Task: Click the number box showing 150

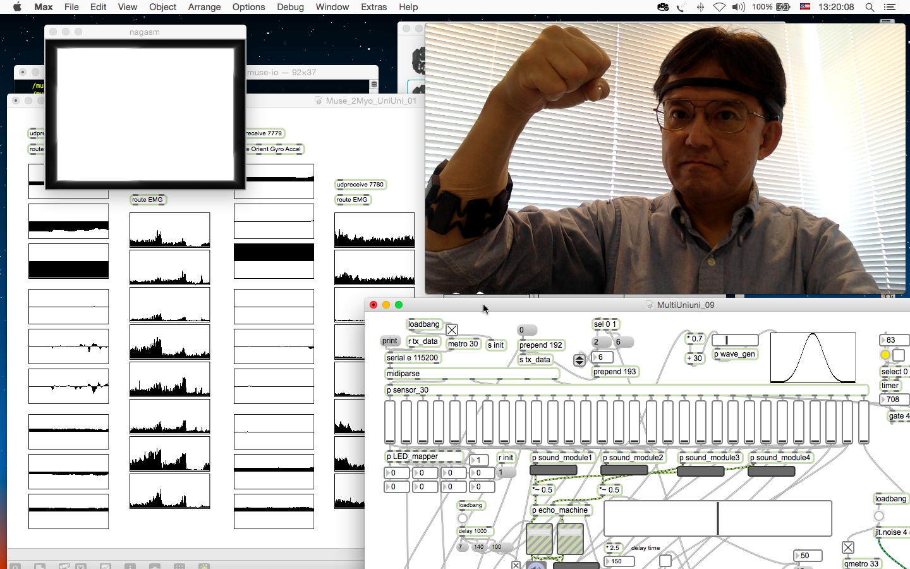Action: pos(620,561)
